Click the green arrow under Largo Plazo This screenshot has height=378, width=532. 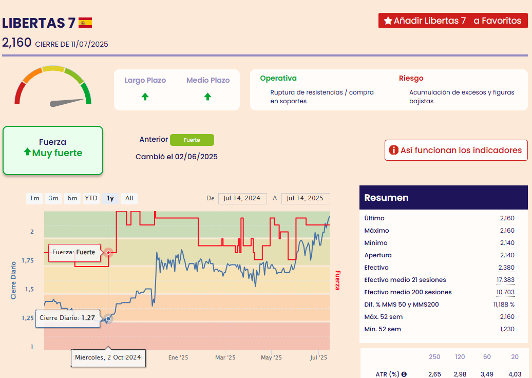pyautogui.click(x=145, y=97)
